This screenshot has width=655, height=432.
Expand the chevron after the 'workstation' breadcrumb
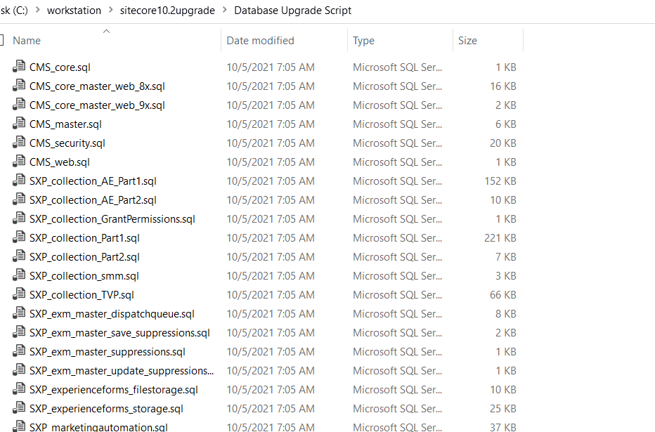pyautogui.click(x=111, y=10)
